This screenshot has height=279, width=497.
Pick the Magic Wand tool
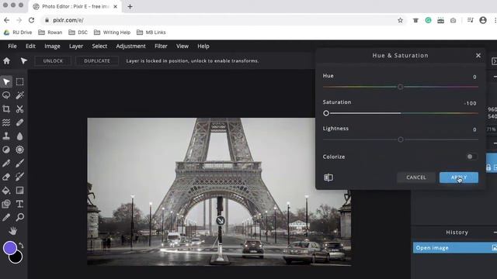[x=19, y=95]
